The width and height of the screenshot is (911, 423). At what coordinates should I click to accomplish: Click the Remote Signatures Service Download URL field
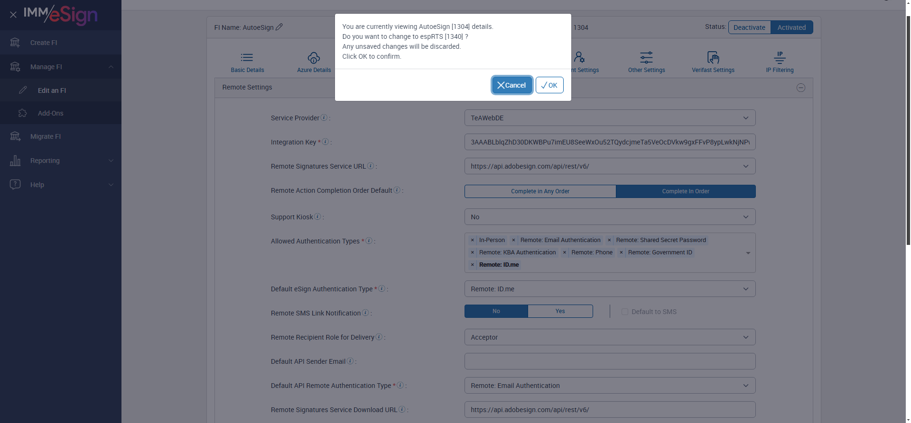point(610,410)
